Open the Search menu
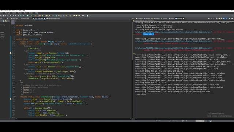 tap(14, 13)
